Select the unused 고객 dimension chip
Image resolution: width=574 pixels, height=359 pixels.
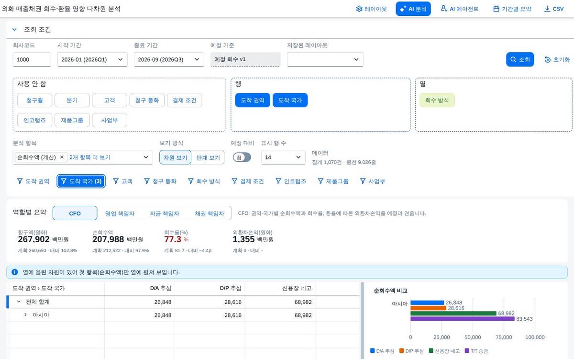[x=110, y=100]
